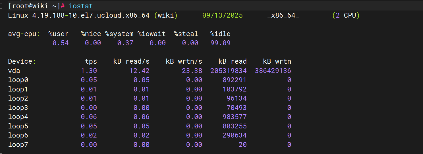Click vda's kB_wrtn value 386429136

click(x=273, y=71)
